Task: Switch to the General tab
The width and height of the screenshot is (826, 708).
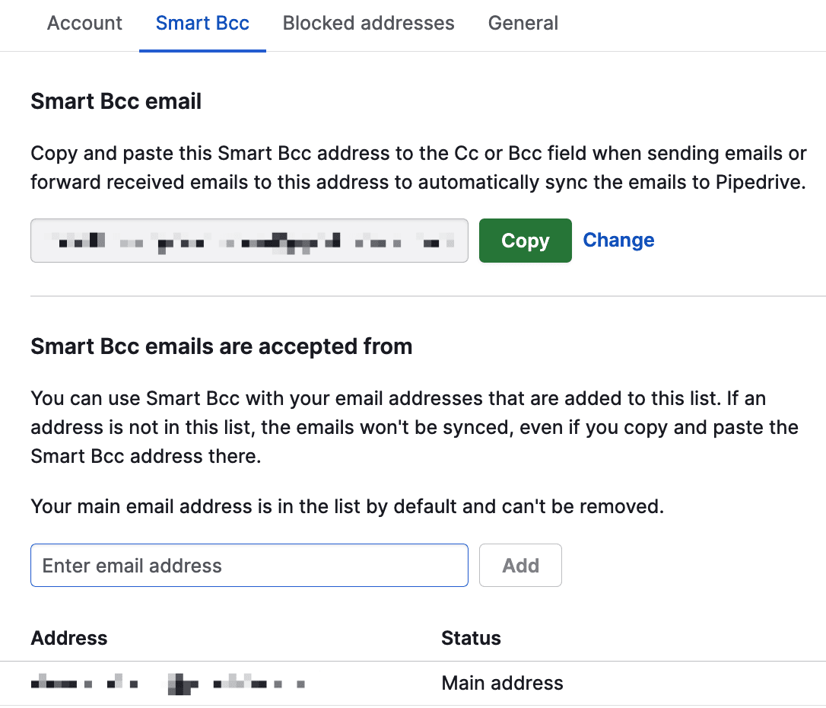Action: (x=523, y=24)
